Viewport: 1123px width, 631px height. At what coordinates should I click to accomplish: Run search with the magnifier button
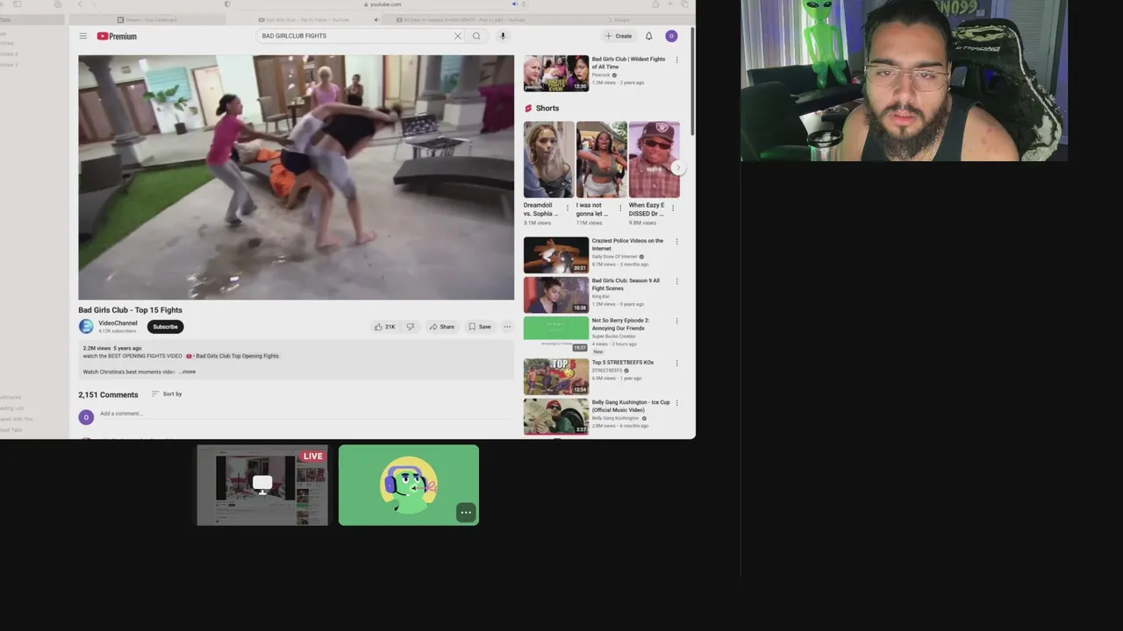476,36
